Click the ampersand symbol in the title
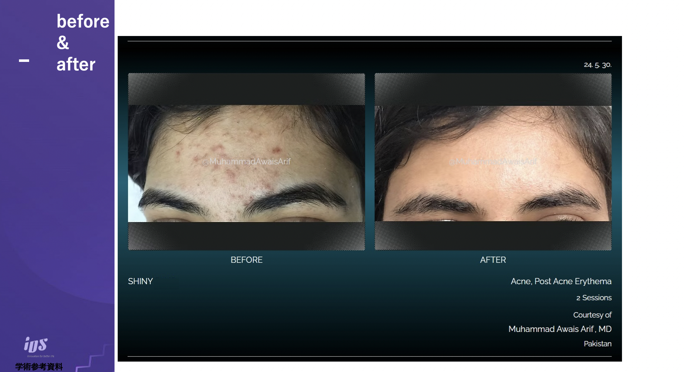 [63, 43]
